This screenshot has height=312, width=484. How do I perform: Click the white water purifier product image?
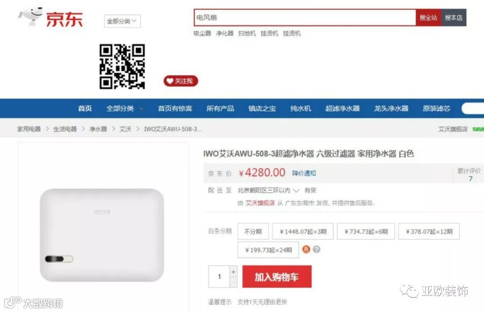point(102,235)
